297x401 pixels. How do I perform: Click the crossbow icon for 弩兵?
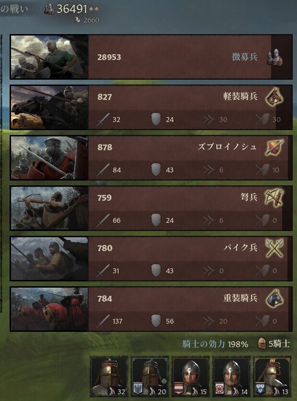click(274, 198)
